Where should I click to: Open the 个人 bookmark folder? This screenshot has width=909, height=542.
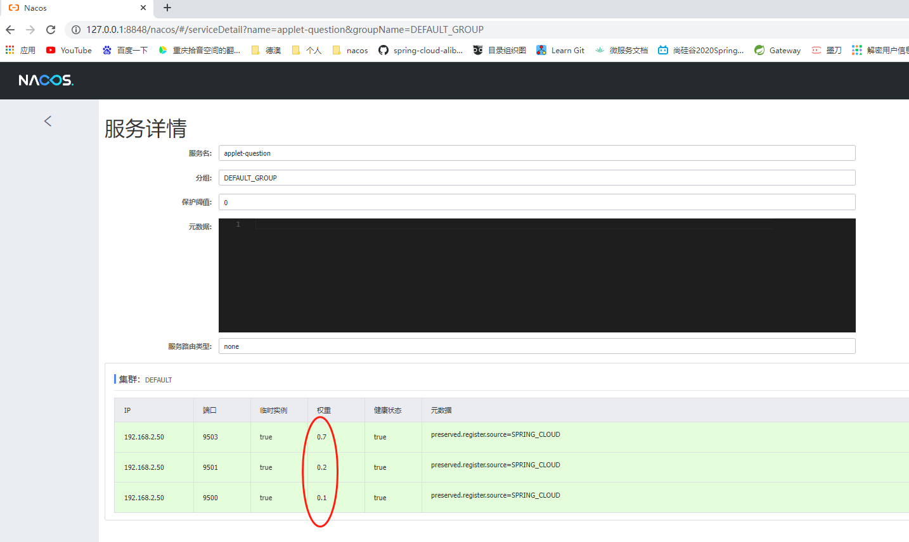pyautogui.click(x=307, y=50)
